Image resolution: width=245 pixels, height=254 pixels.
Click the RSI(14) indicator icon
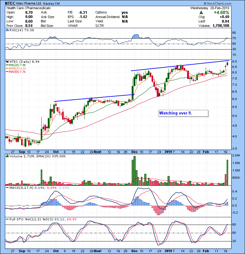tap(7, 30)
